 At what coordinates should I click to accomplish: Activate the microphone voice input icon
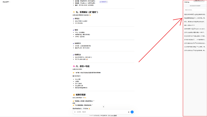pyautogui.click(x=129, y=112)
